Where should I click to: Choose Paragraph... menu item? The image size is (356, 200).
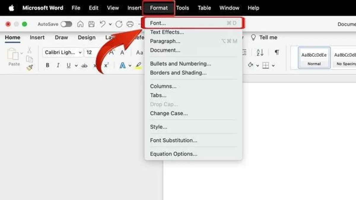[193, 41]
